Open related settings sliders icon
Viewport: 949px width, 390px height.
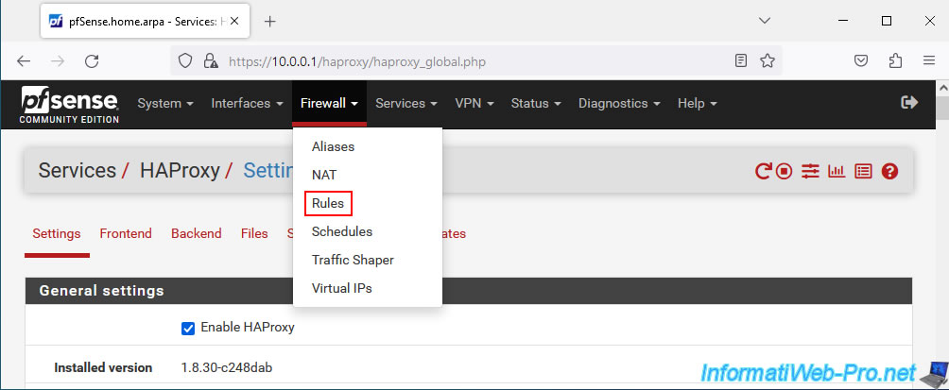pos(810,172)
